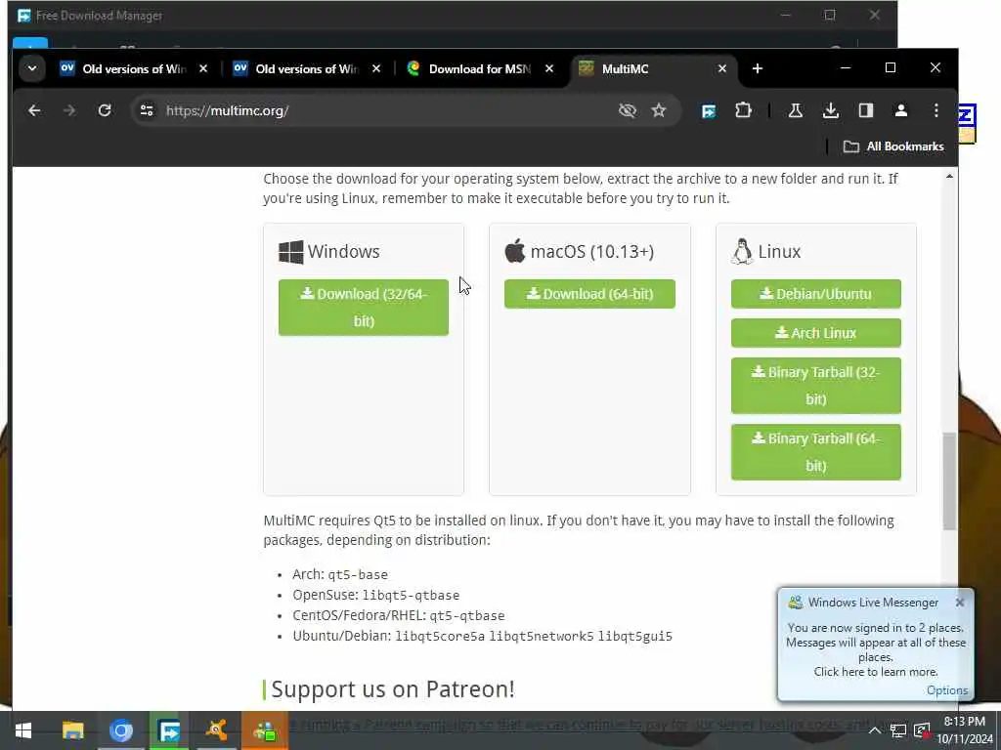Click the Linux heading in download card
This screenshot has height=750, width=1001.
coord(779,251)
